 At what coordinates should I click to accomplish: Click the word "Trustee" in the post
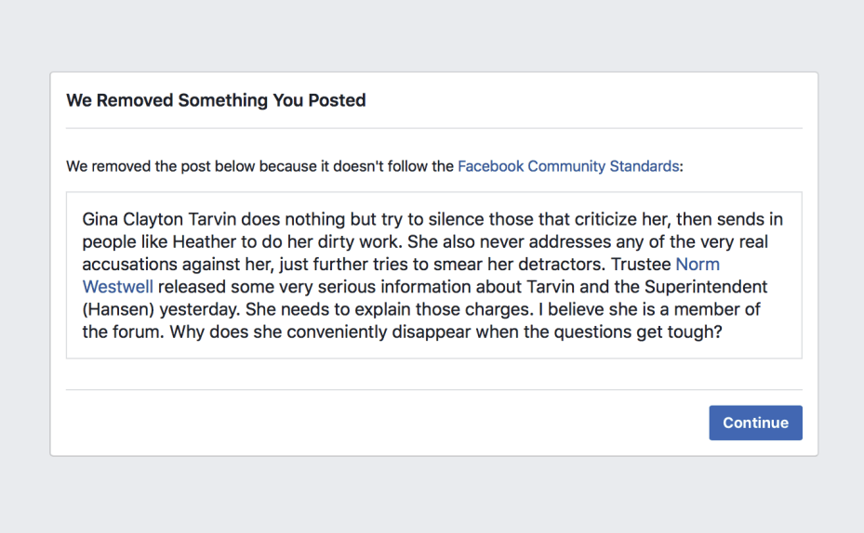(642, 265)
